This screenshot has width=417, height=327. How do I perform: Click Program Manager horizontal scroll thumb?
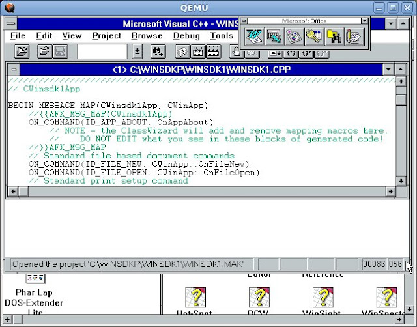point(18,319)
